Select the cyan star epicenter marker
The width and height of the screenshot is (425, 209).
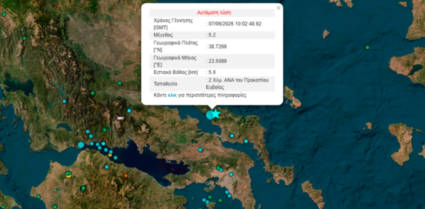[x=216, y=114]
